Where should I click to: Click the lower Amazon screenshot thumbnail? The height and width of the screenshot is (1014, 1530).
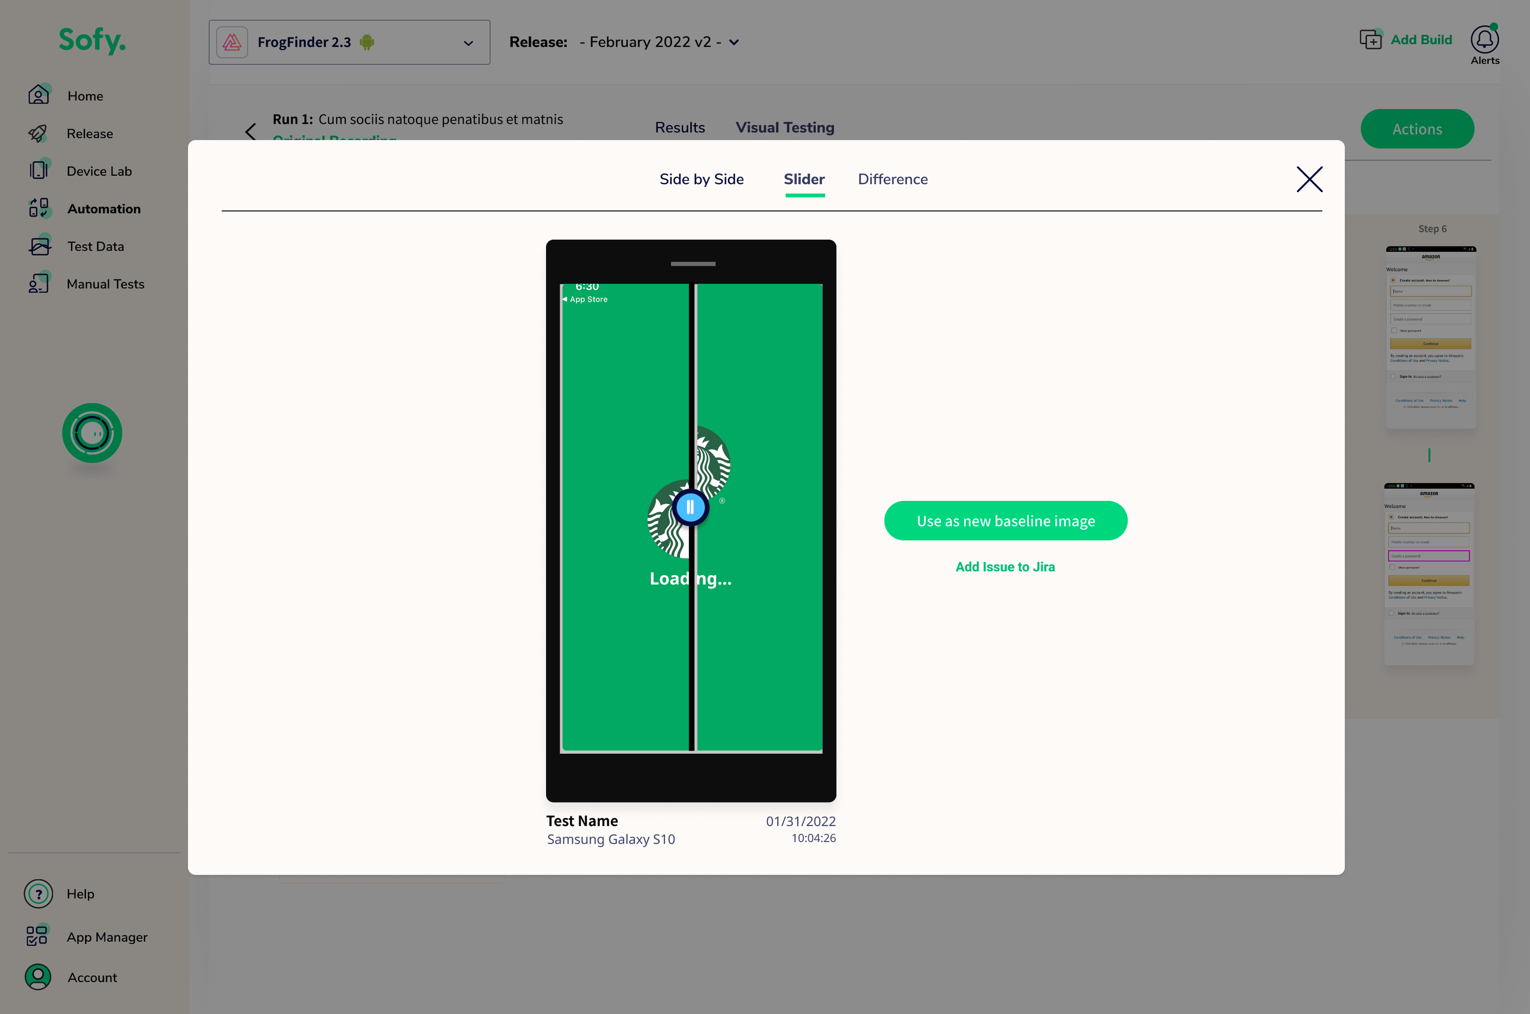[1429, 574]
